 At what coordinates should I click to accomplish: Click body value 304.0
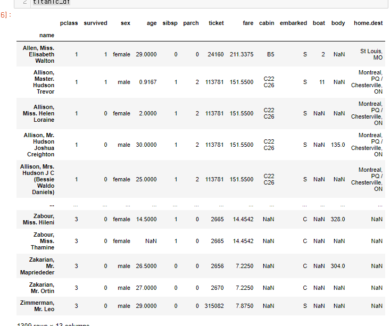pyautogui.click(x=338, y=266)
